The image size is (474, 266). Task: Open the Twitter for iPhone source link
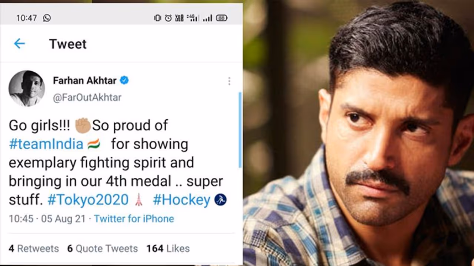coord(134,219)
